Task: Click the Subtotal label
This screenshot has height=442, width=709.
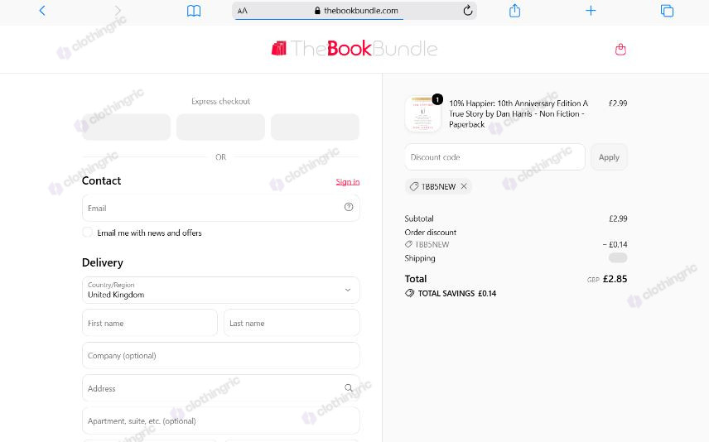Action: coord(419,219)
